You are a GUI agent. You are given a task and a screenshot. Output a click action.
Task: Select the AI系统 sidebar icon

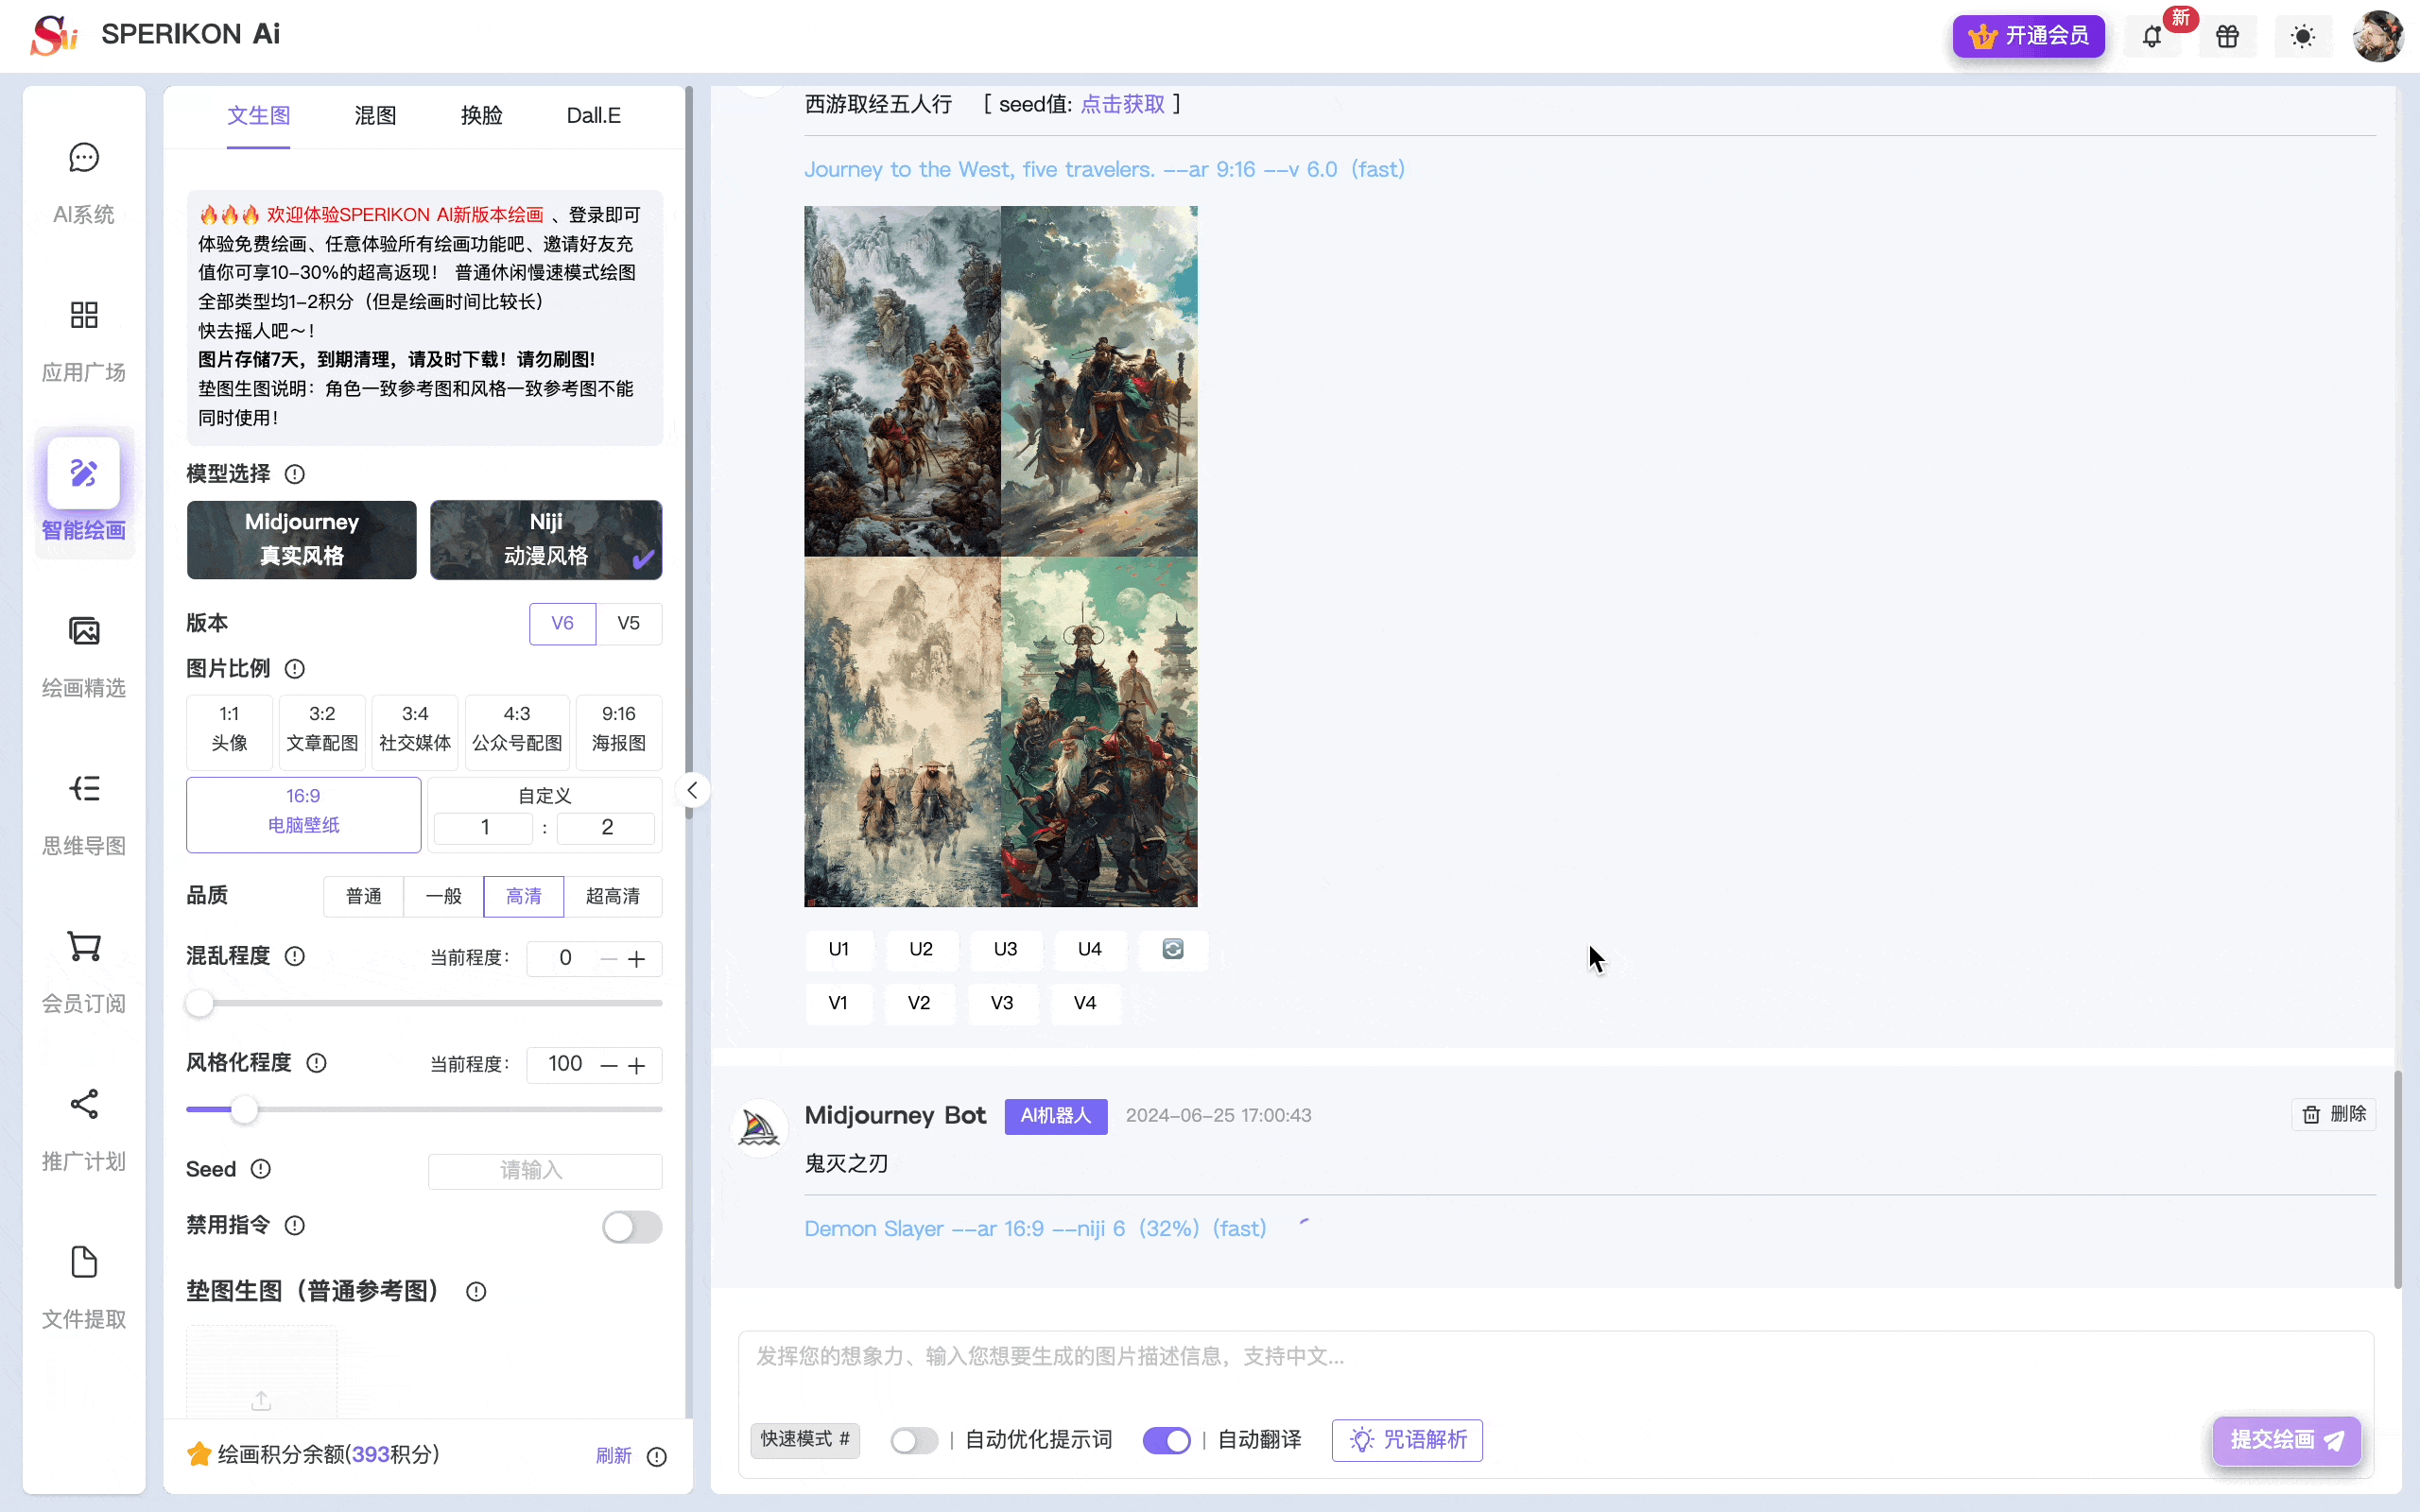[83, 178]
